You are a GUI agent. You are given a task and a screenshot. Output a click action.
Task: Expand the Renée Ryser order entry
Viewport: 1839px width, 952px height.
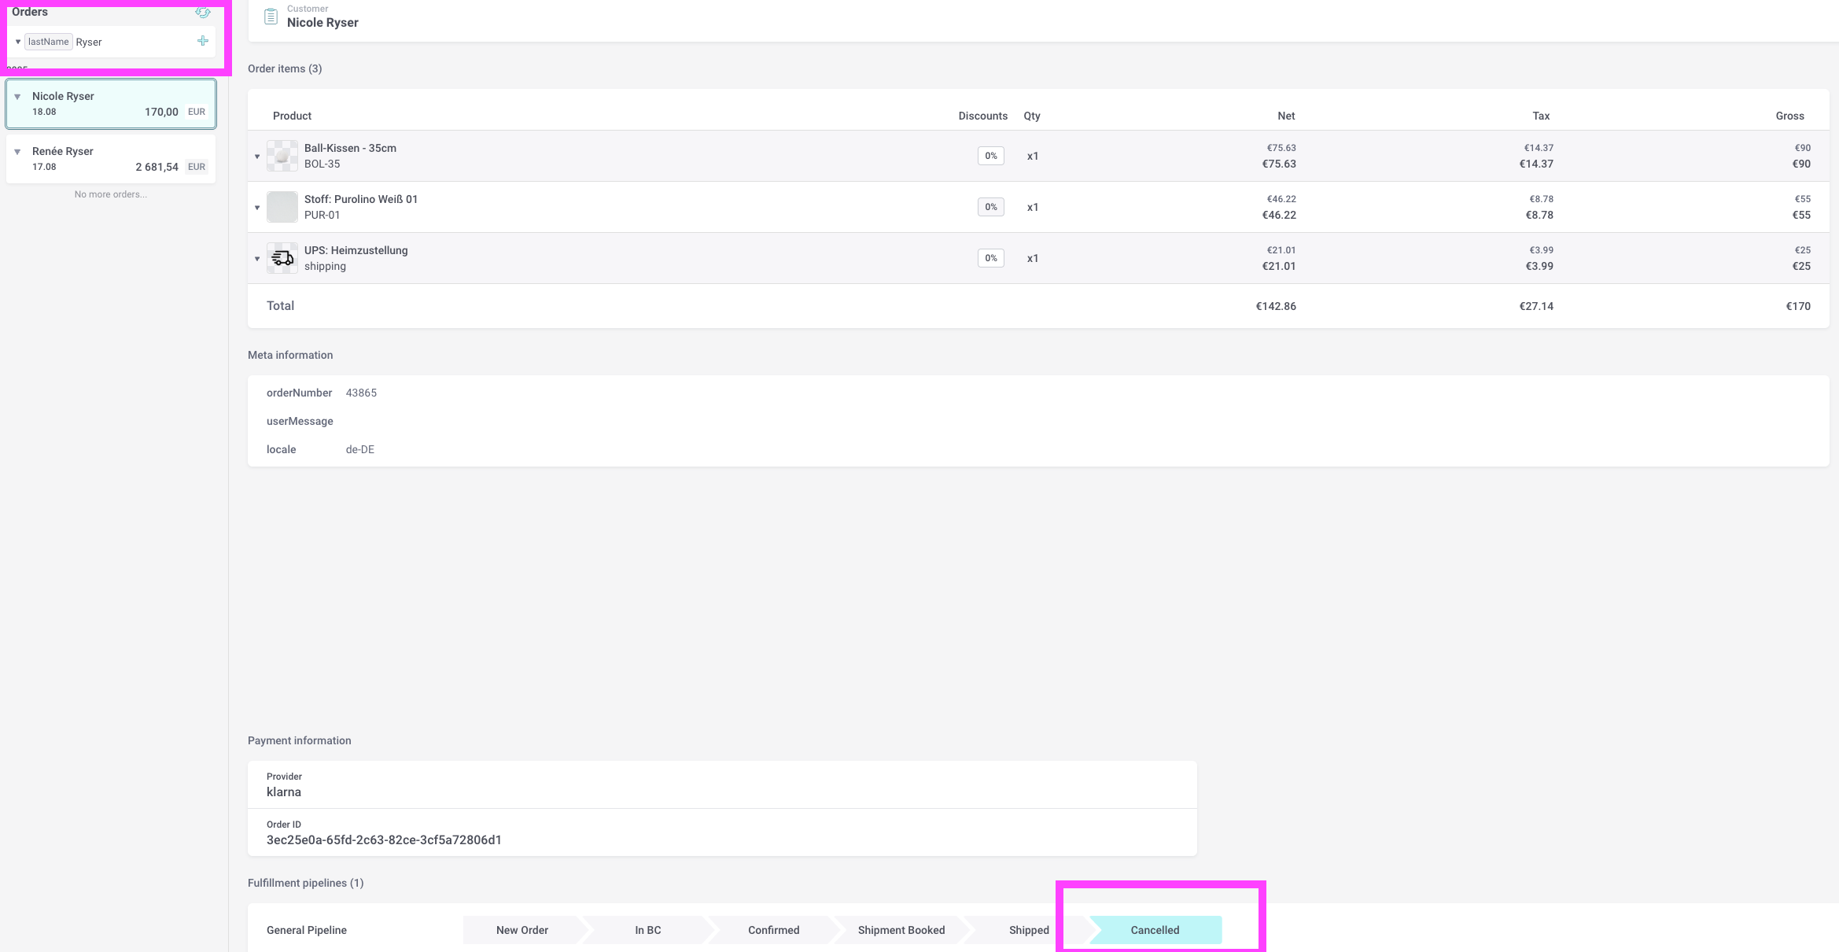click(x=17, y=152)
